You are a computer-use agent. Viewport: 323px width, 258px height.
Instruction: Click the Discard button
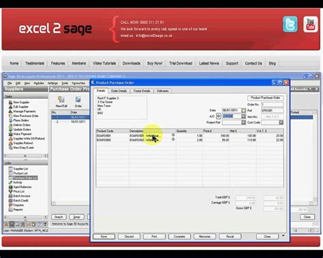click(x=129, y=236)
